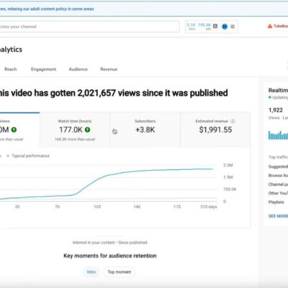Click the SEE MORE link in Realtime card
The width and height of the screenshot is (288, 288).
point(278,216)
